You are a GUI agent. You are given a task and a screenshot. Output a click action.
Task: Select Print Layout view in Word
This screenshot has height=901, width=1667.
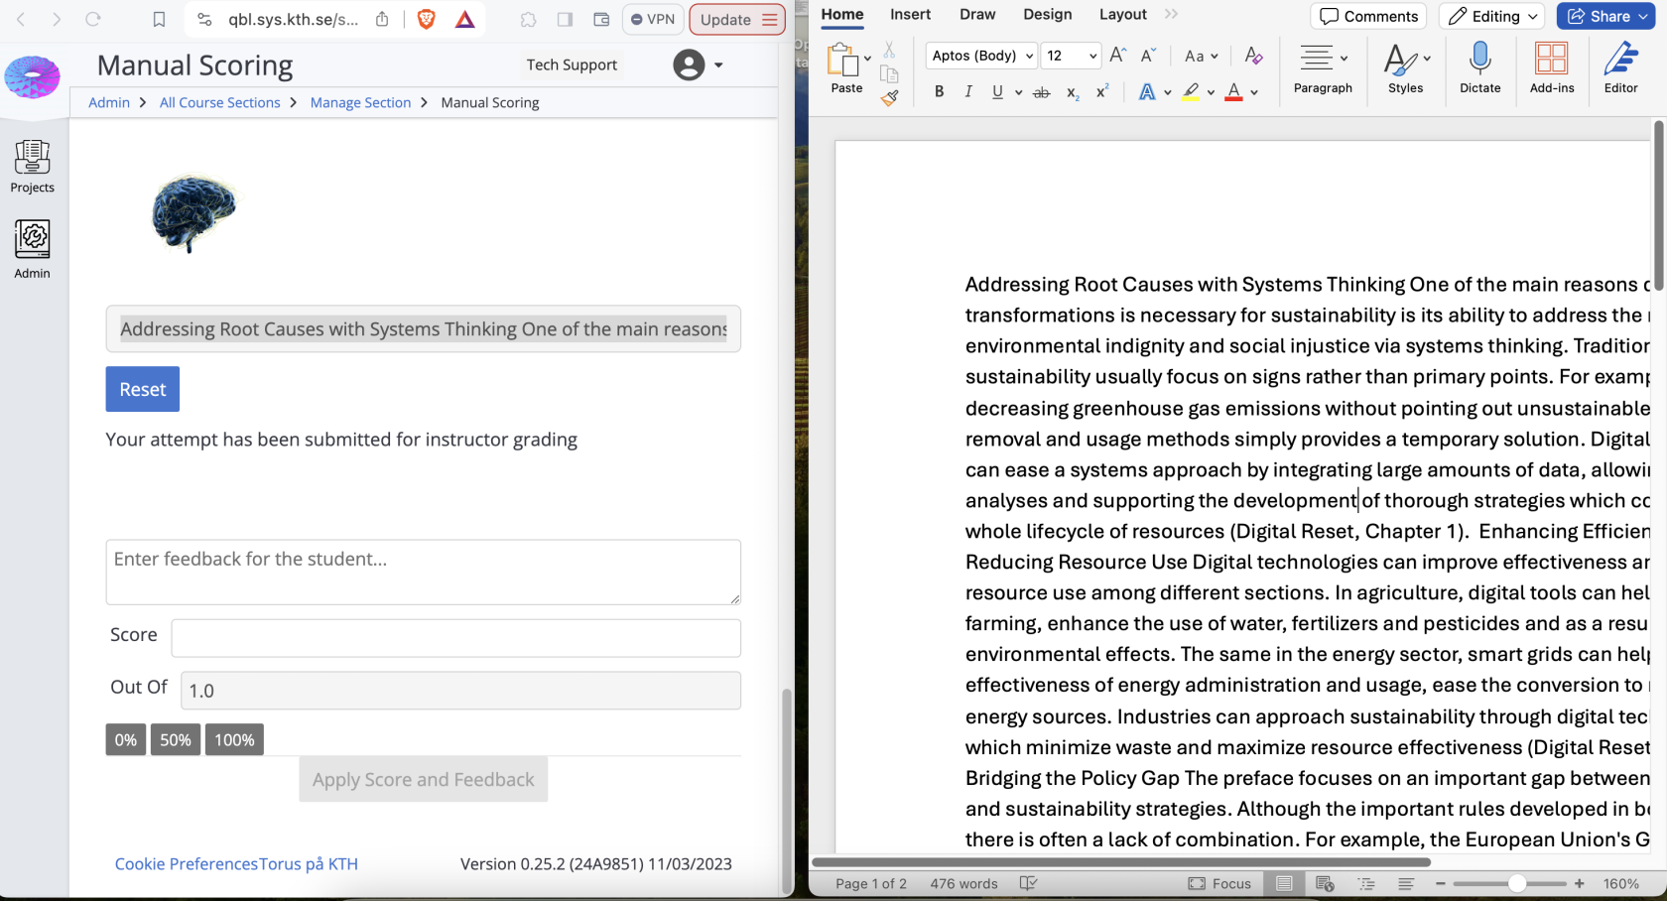tap(1284, 883)
